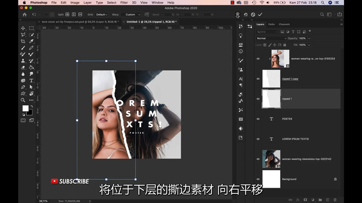Commit the warp transform checkmark
This screenshot has height=203, width=362.
point(260,15)
